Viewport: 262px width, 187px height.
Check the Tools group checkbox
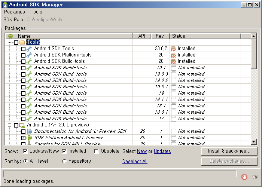point(16,42)
